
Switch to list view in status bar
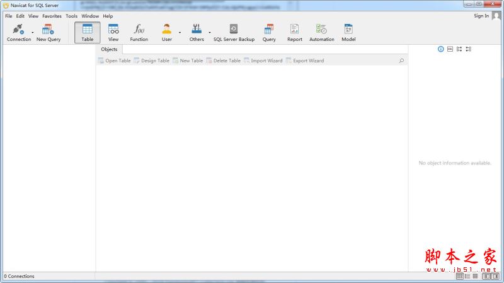(467, 276)
